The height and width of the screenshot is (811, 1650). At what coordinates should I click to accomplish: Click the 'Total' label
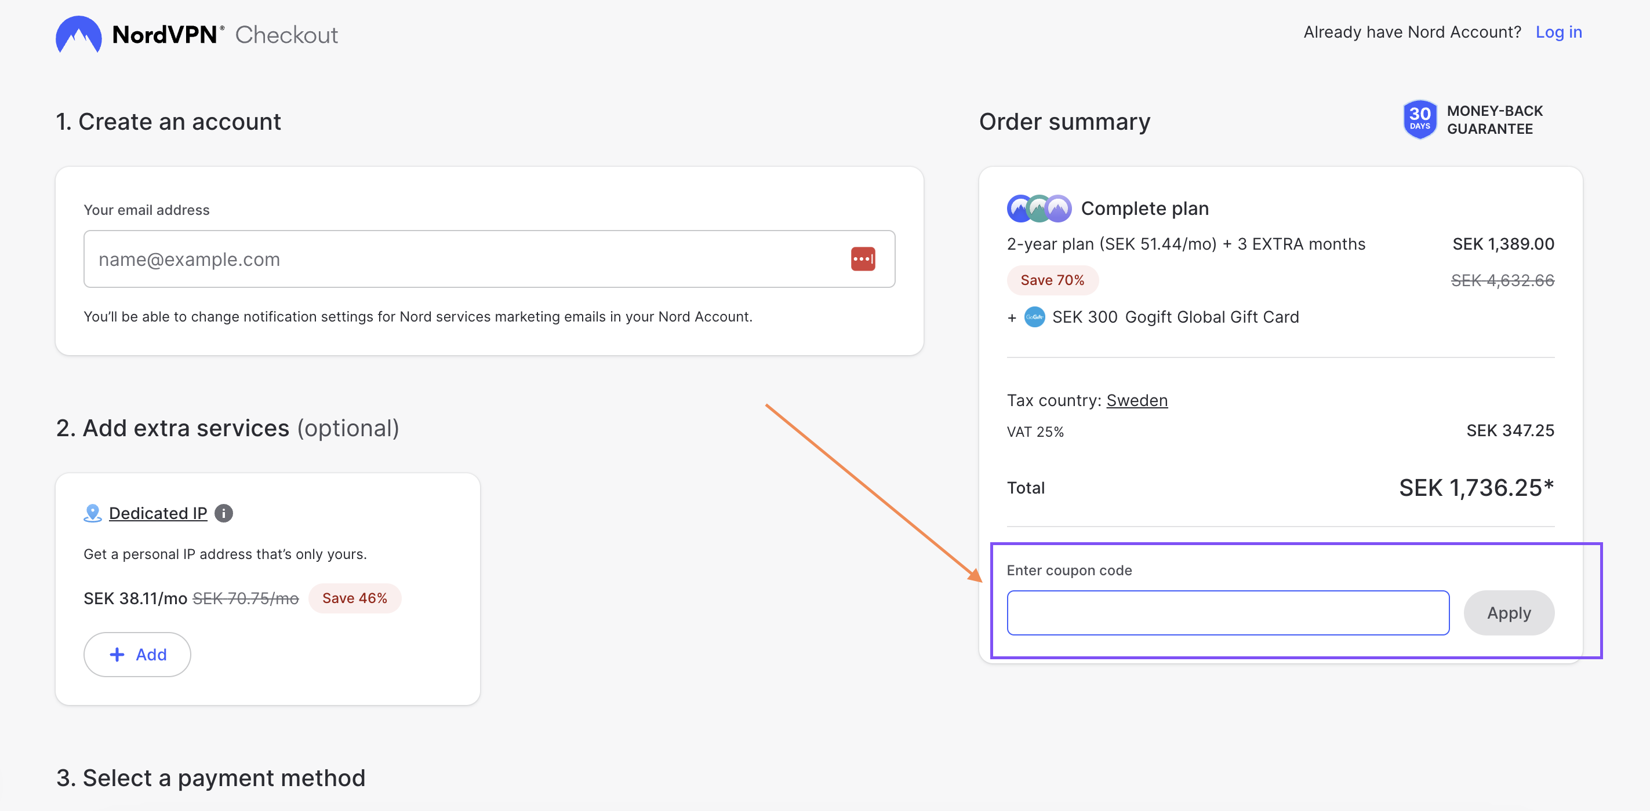coord(1026,488)
